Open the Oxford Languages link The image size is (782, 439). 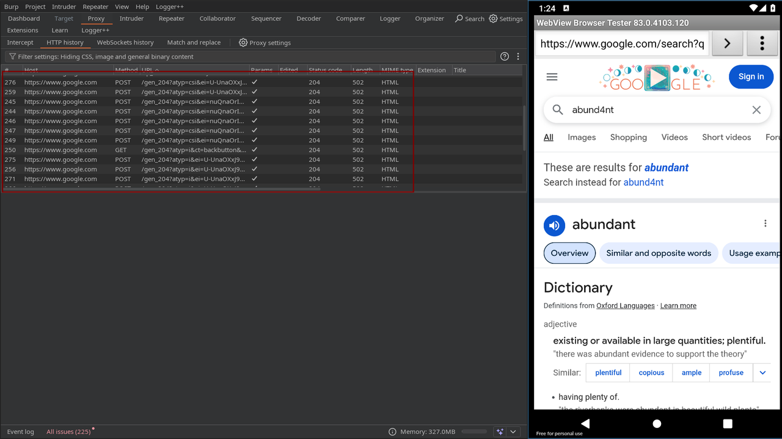click(626, 306)
